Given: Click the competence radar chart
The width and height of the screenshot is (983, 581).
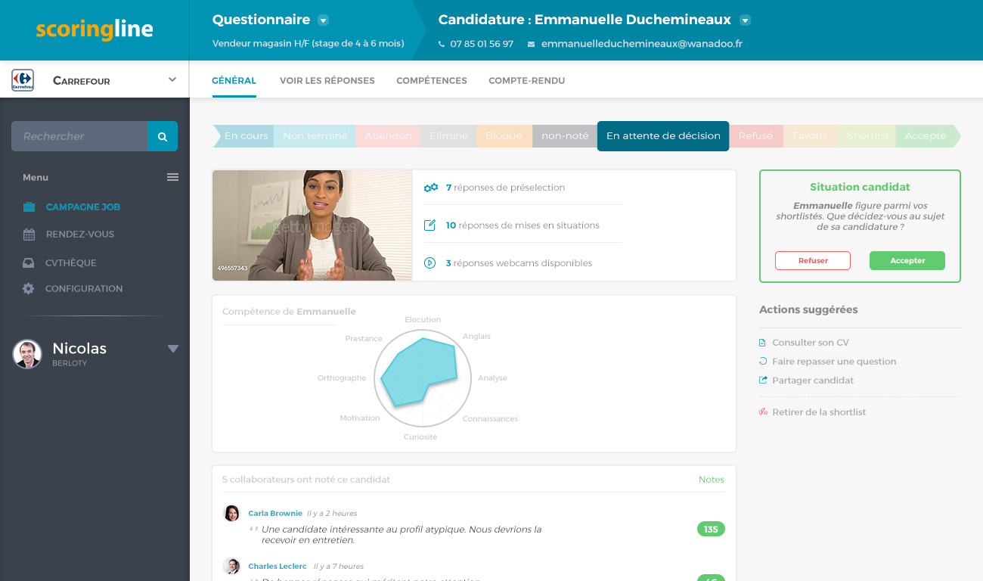Looking at the screenshot, I should coord(423,379).
